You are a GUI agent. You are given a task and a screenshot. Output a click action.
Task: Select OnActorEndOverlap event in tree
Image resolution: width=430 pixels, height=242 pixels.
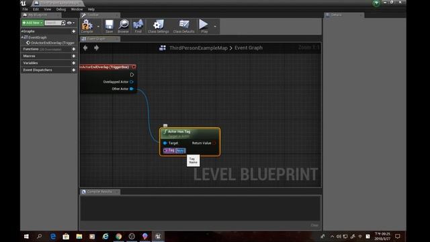click(x=51, y=43)
